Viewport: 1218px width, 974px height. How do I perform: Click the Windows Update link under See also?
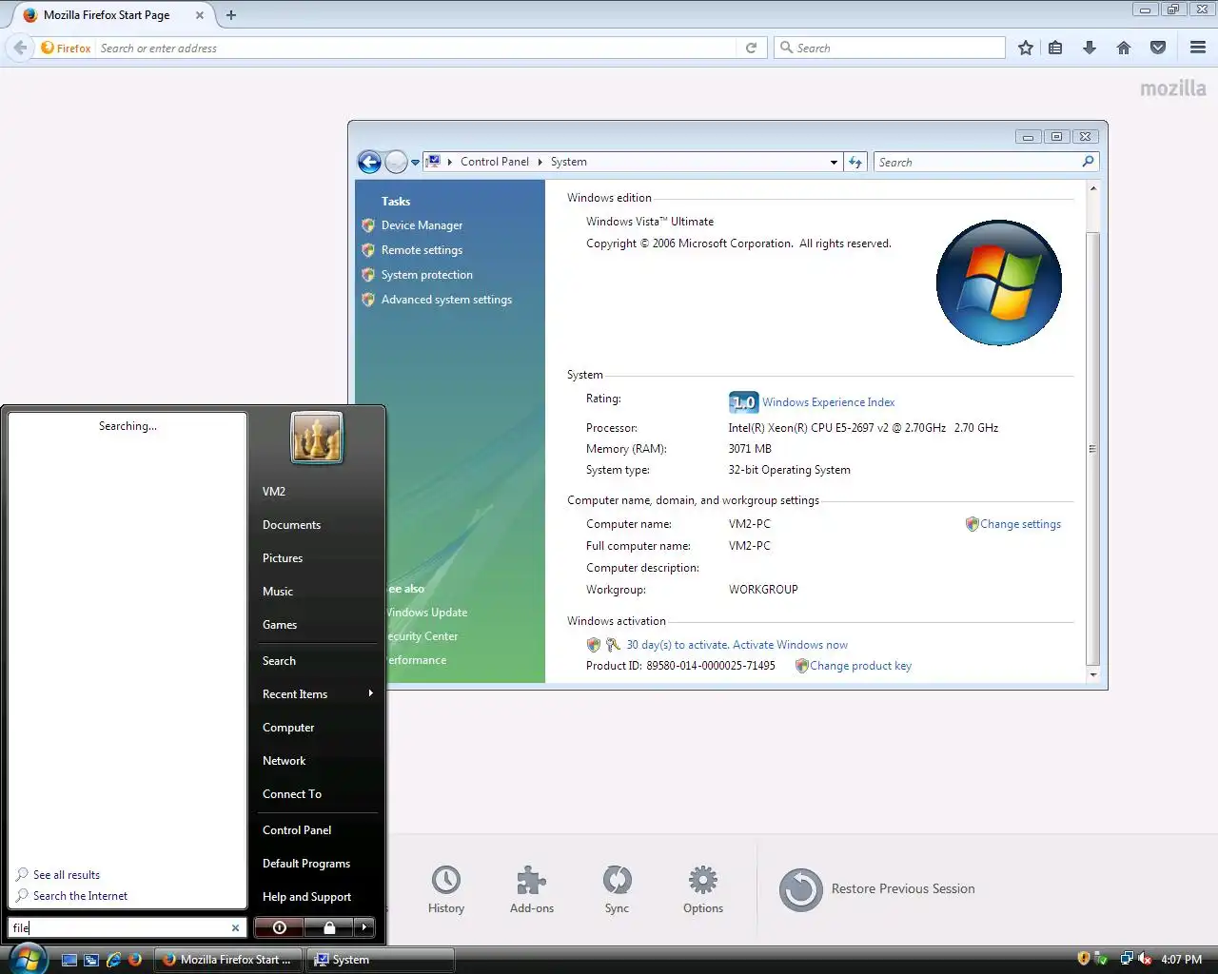(x=426, y=613)
